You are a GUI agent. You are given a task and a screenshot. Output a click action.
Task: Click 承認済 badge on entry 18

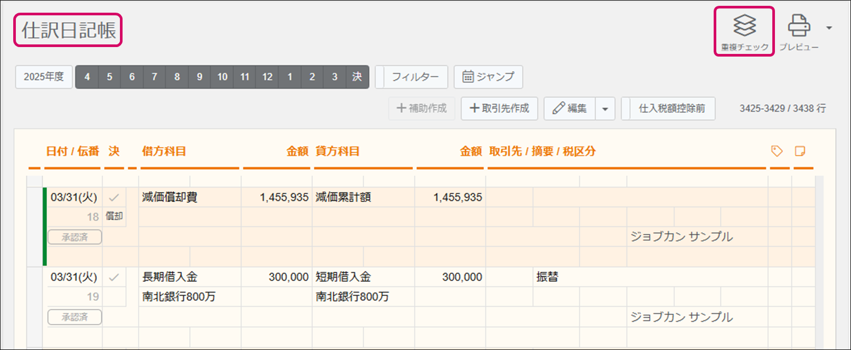74,237
